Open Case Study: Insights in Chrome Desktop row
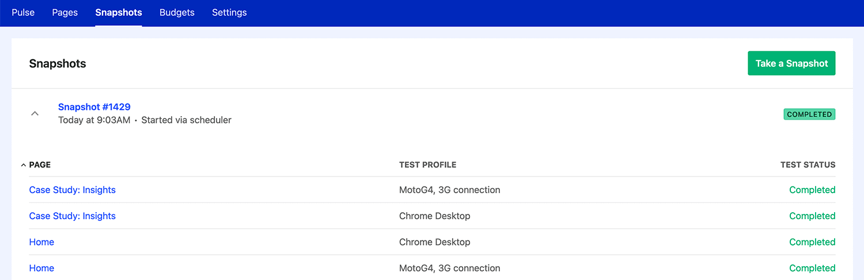Viewport: 864px width, 280px height. pyautogui.click(x=72, y=216)
